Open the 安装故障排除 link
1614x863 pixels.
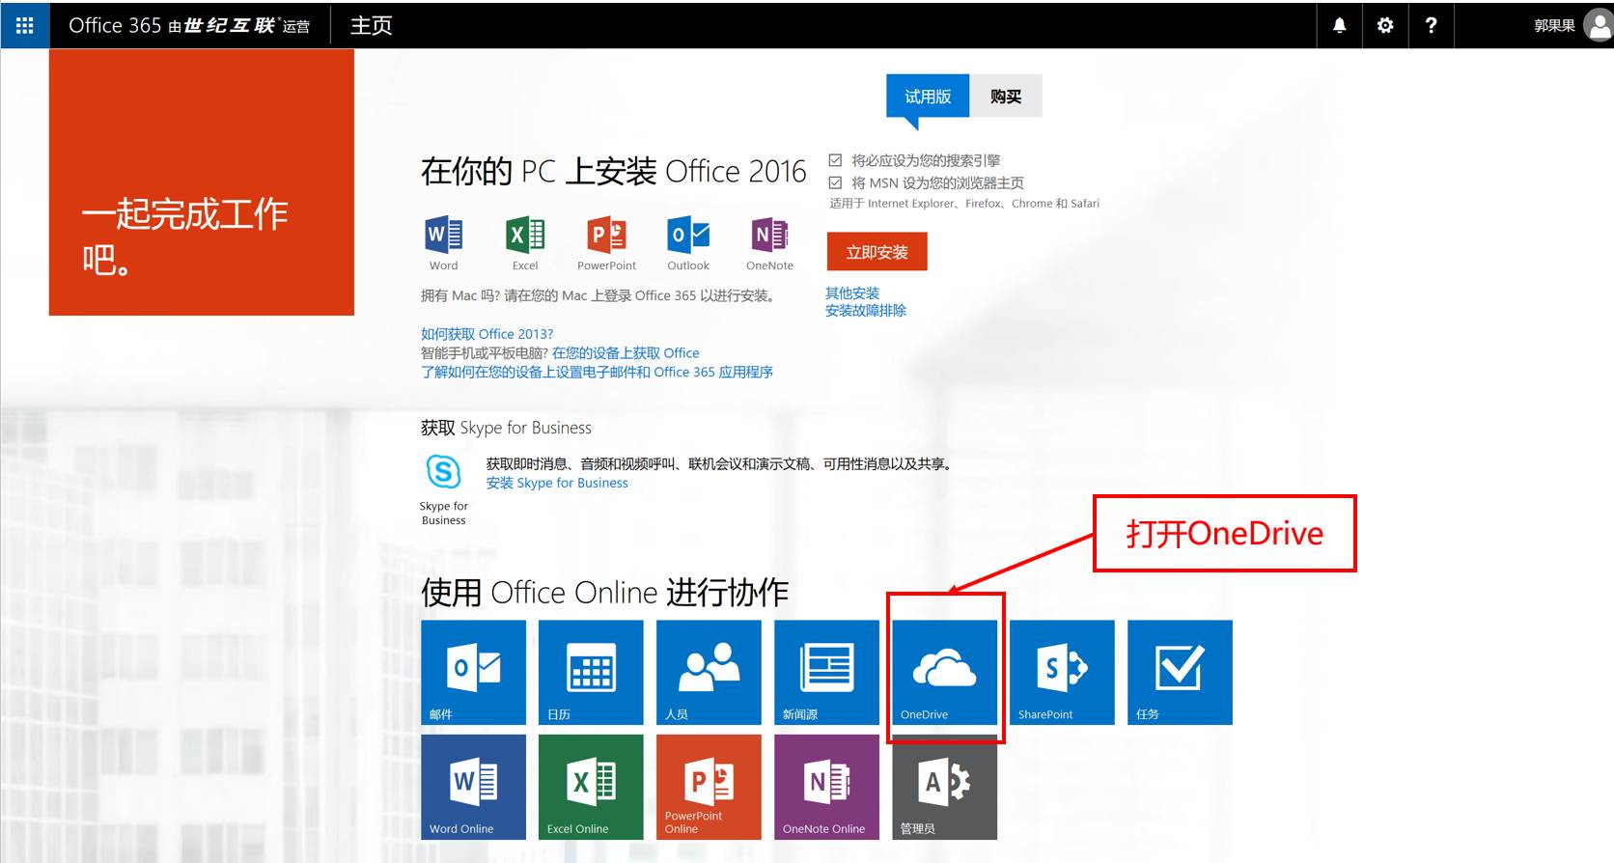[x=866, y=310]
